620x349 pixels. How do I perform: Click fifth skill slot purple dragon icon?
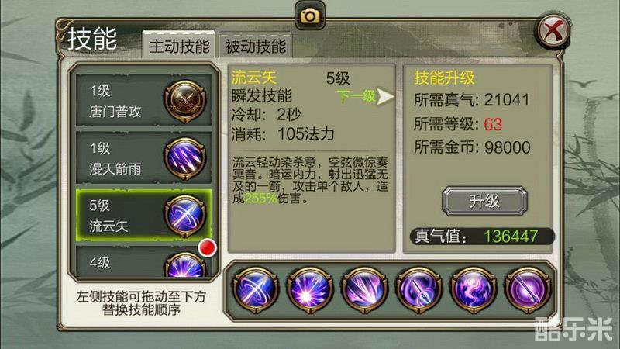[x=474, y=290]
